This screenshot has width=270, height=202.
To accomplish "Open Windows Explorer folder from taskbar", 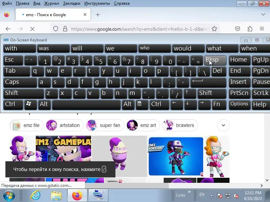I will tap(56, 195).
